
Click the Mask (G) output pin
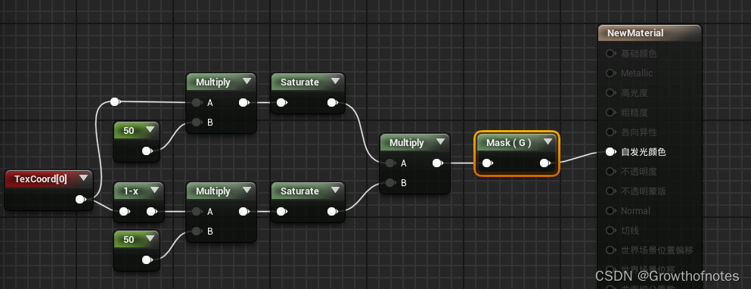coord(545,163)
